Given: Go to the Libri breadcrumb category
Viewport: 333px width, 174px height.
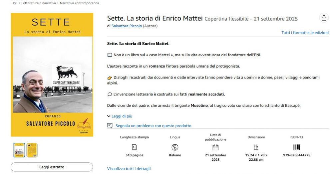Looking at the screenshot, I should (14, 3).
